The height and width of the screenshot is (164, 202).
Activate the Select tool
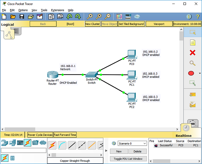click(192, 32)
